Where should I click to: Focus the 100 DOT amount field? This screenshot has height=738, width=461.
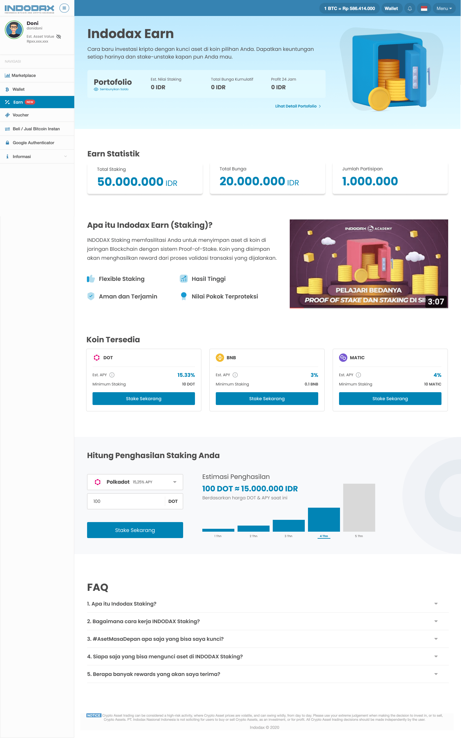(135, 501)
